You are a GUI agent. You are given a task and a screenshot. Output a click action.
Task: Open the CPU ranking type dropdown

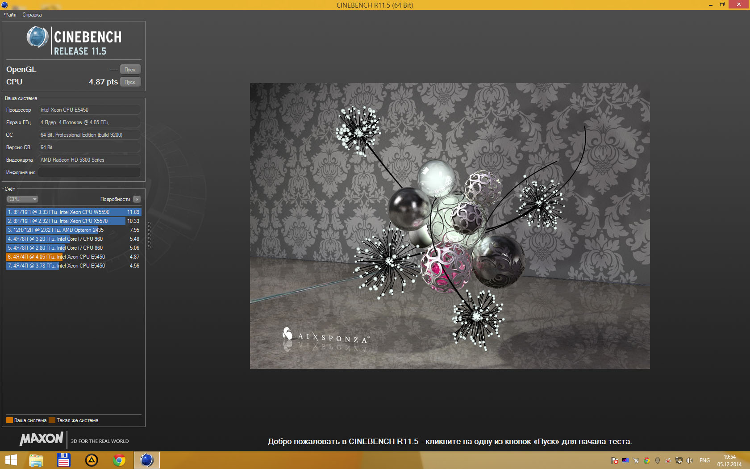point(22,199)
